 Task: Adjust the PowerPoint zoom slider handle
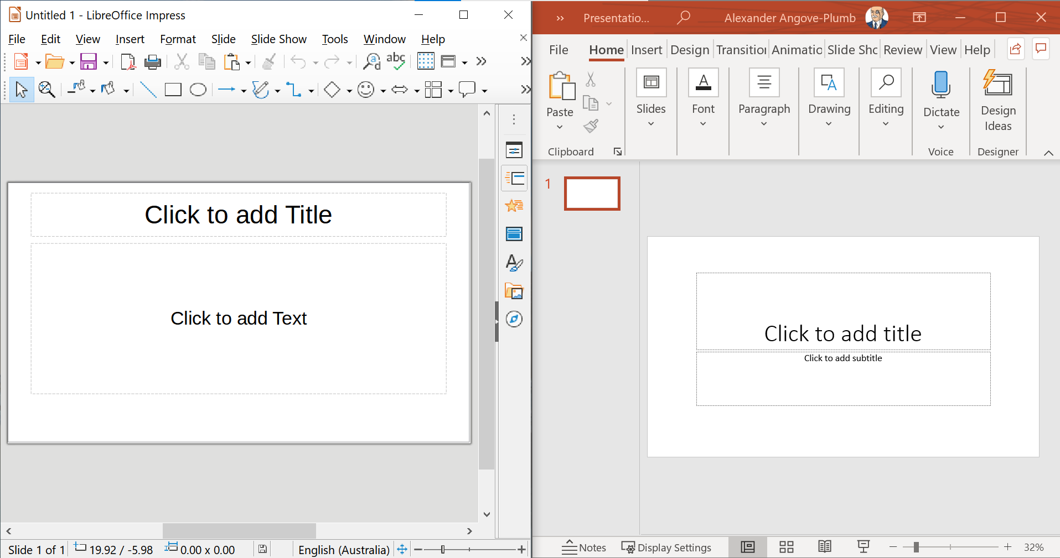(x=916, y=547)
